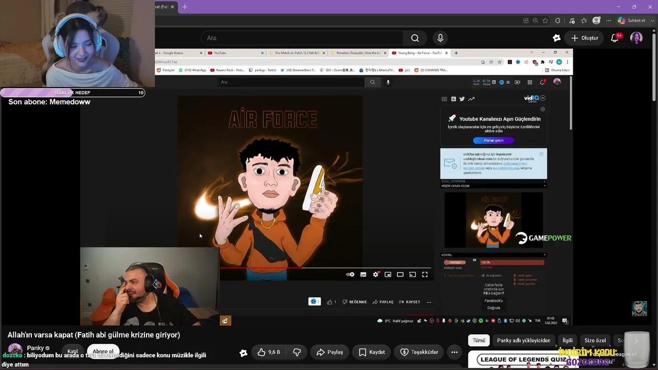Viewport: 658px width, 370px height.
Task: Click KAYDET under the inner video
Action: click(x=410, y=302)
